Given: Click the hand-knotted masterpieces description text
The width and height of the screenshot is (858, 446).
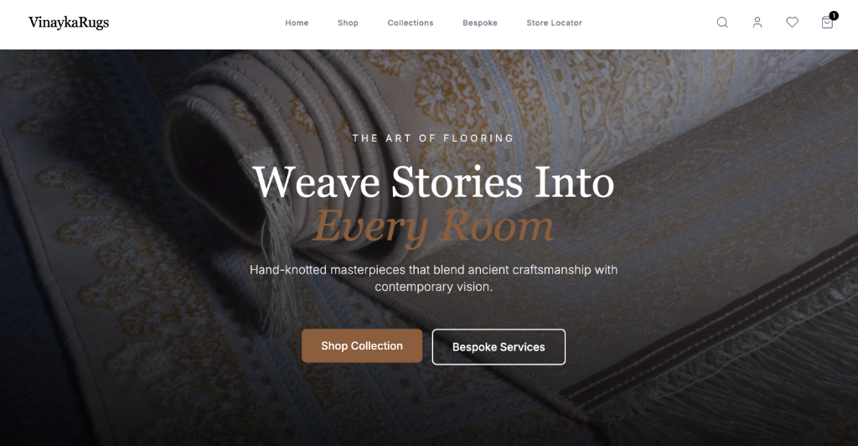Looking at the screenshot, I should [433, 278].
